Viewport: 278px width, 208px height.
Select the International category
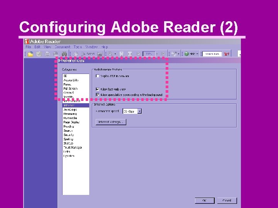coord(76,101)
